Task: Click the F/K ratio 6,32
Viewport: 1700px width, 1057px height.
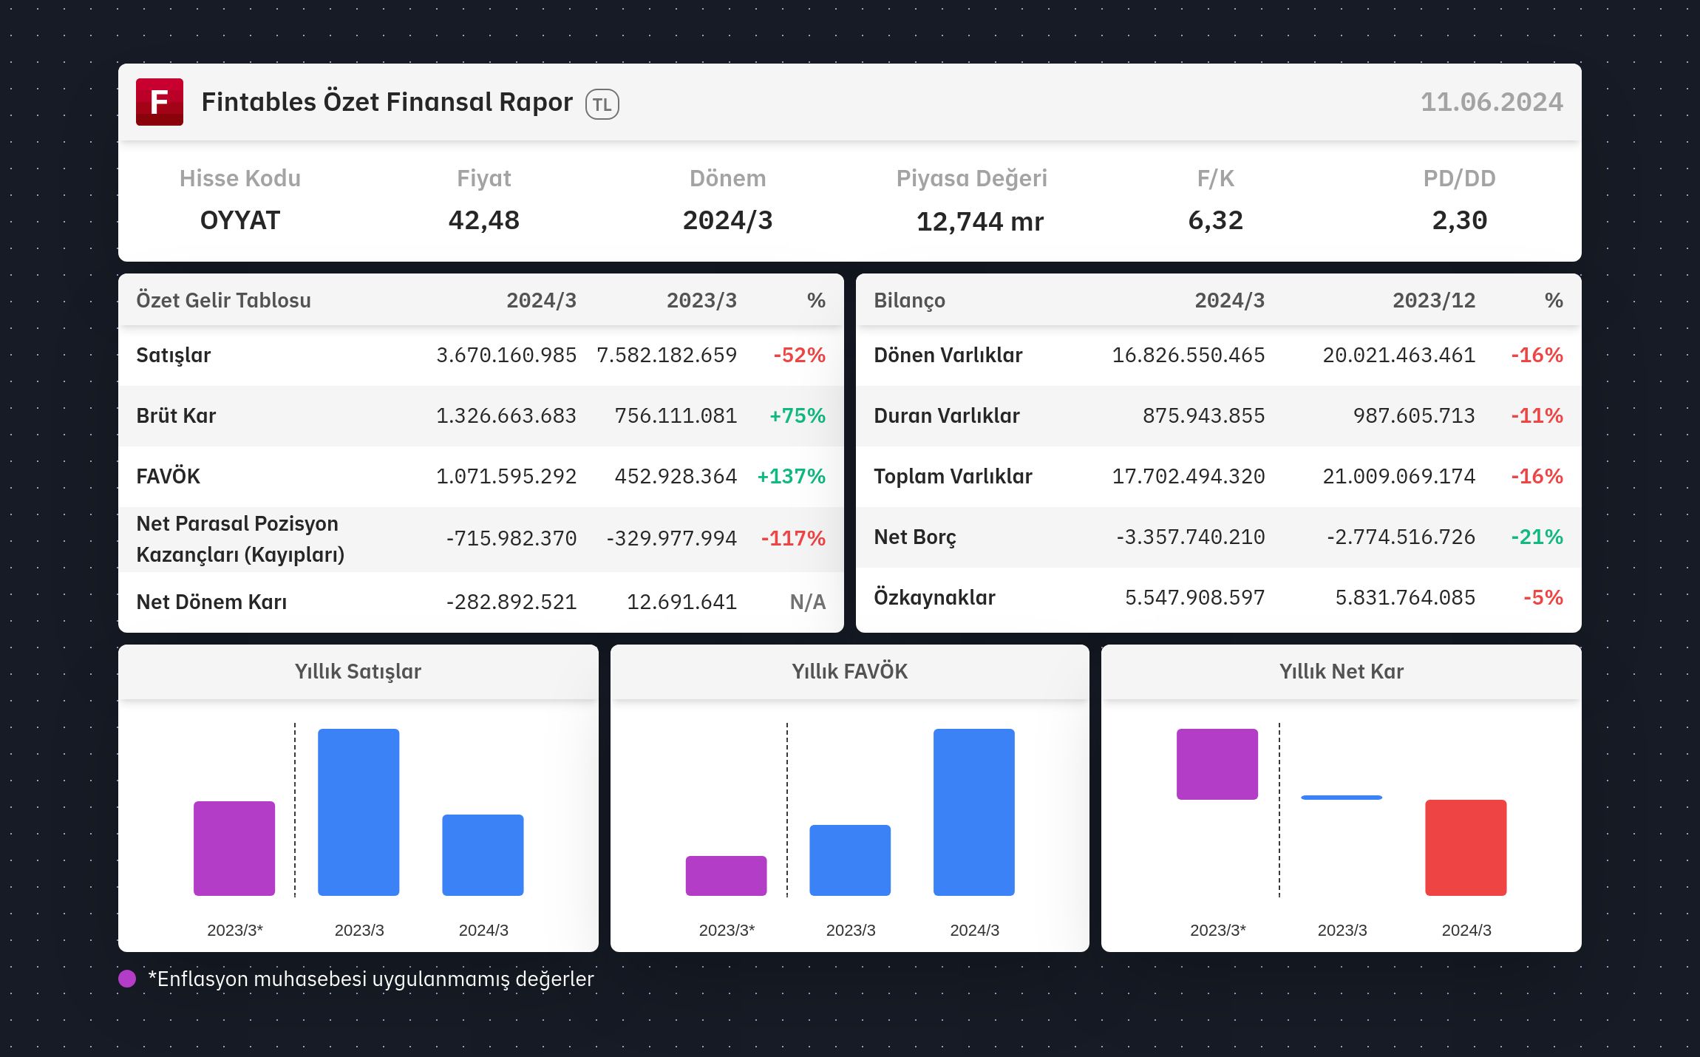Action: [x=1216, y=220]
